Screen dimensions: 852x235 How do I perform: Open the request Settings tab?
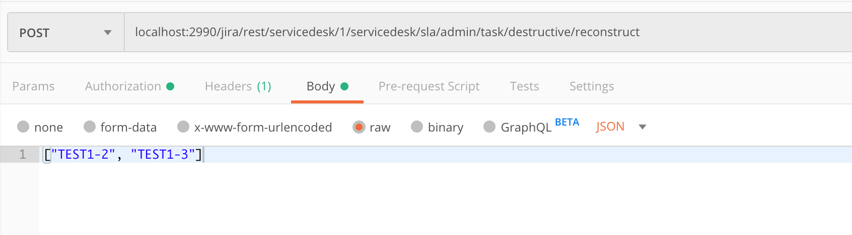(591, 86)
